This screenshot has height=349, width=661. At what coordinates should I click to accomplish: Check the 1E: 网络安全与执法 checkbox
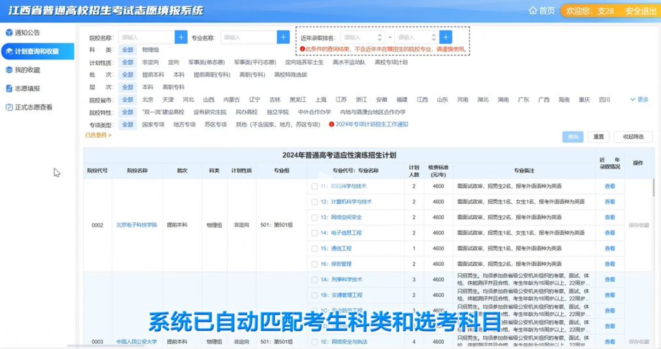click(x=314, y=342)
